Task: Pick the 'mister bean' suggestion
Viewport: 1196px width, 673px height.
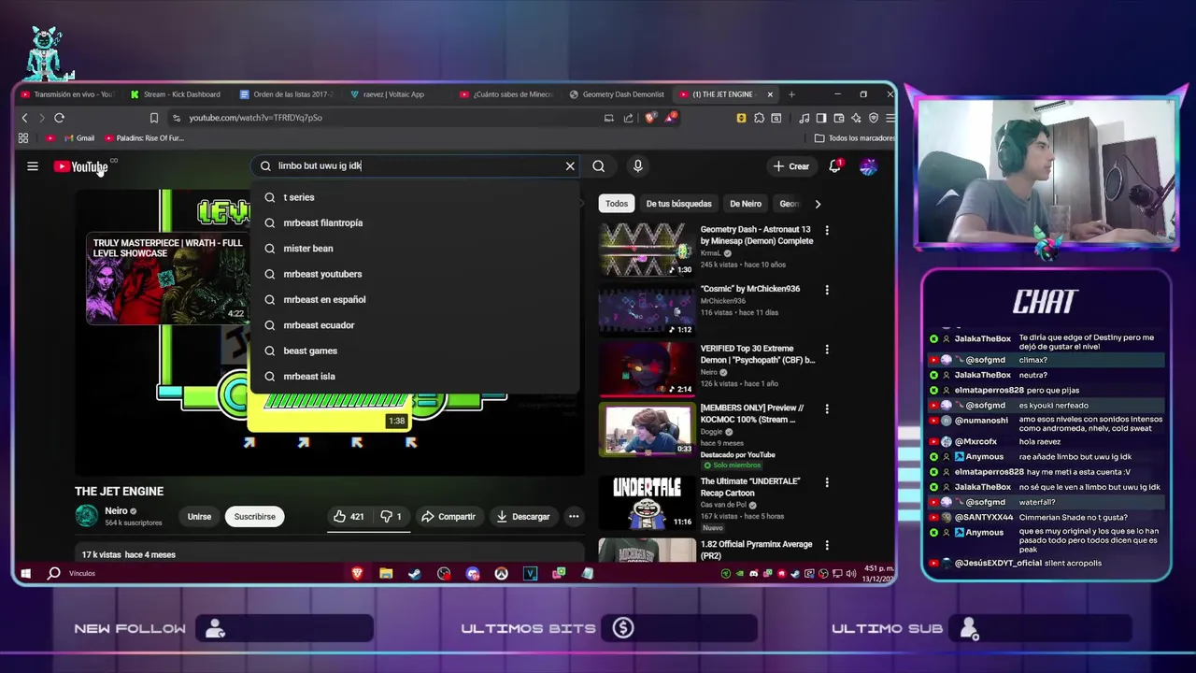Action: (415, 249)
